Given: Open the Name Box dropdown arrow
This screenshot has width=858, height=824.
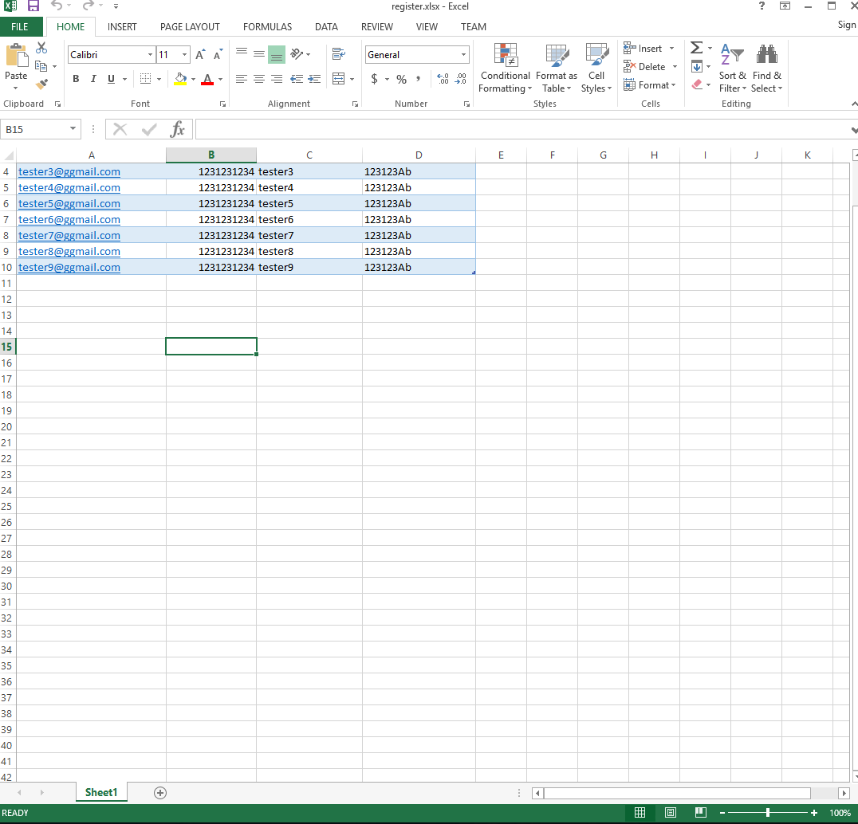Looking at the screenshot, I should point(73,129).
